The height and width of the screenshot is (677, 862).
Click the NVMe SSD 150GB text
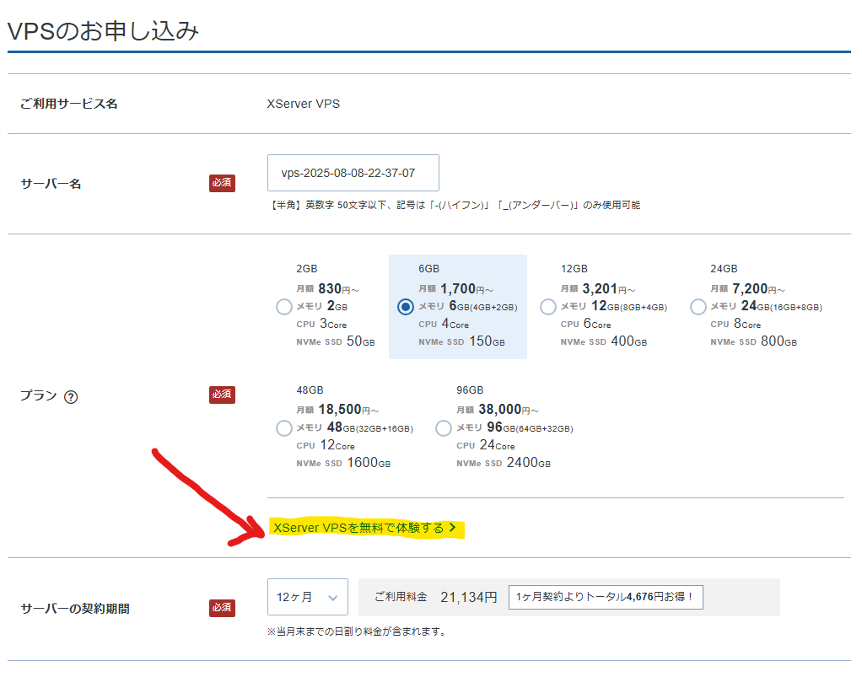pyautogui.click(x=461, y=341)
